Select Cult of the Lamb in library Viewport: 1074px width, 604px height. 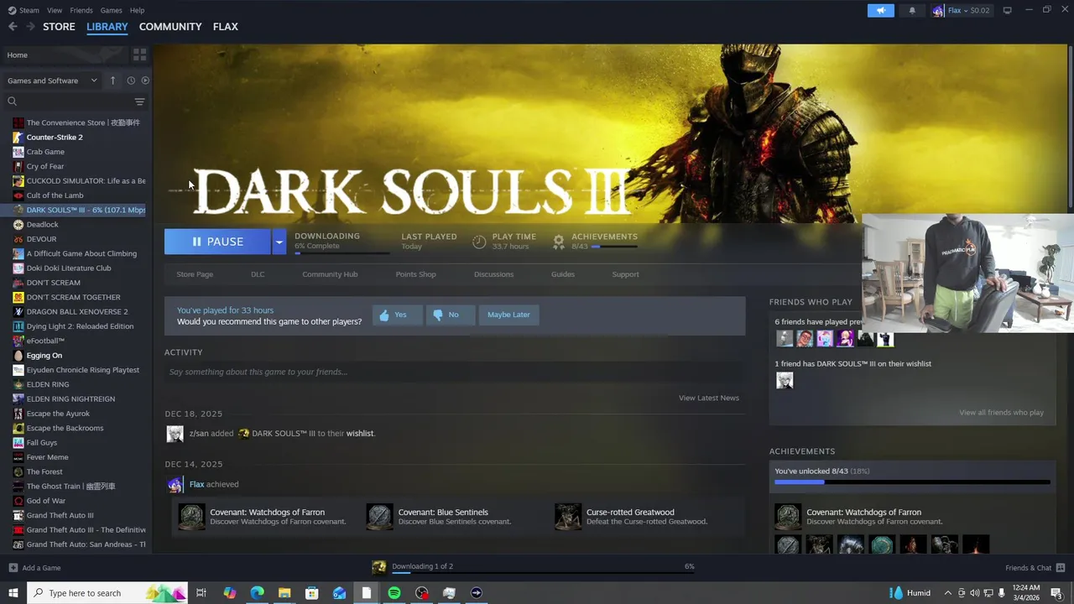click(55, 195)
